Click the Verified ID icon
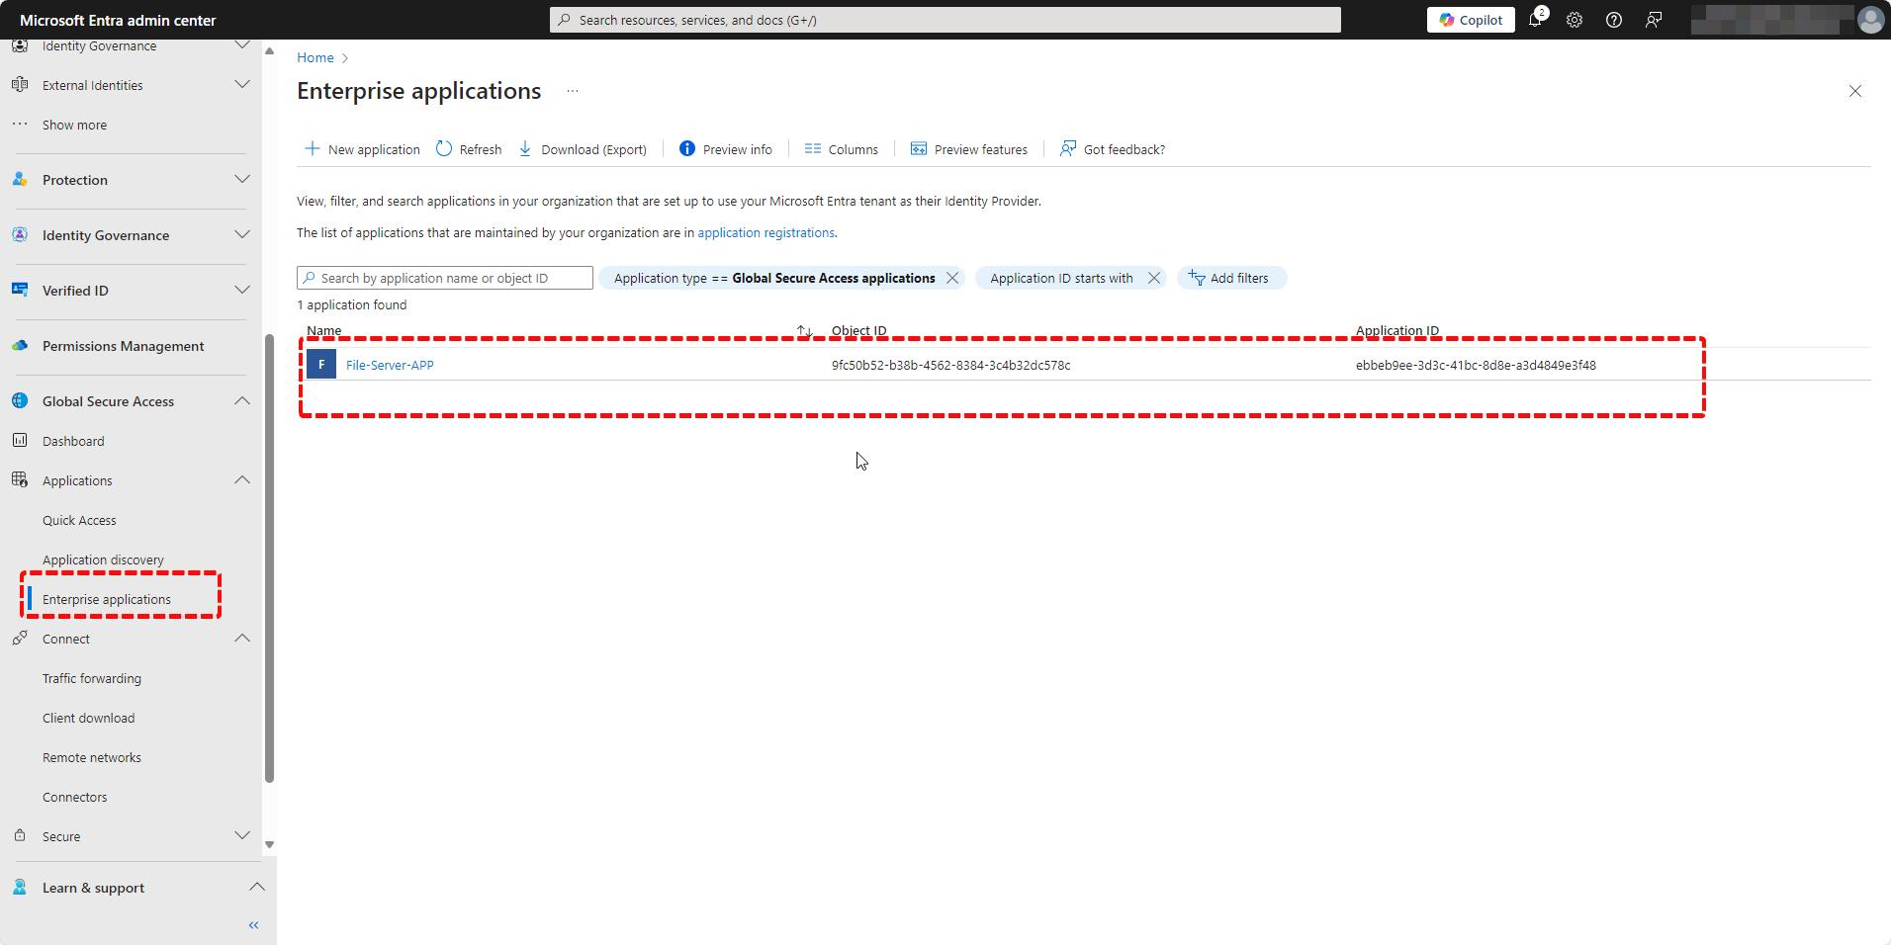 20,291
